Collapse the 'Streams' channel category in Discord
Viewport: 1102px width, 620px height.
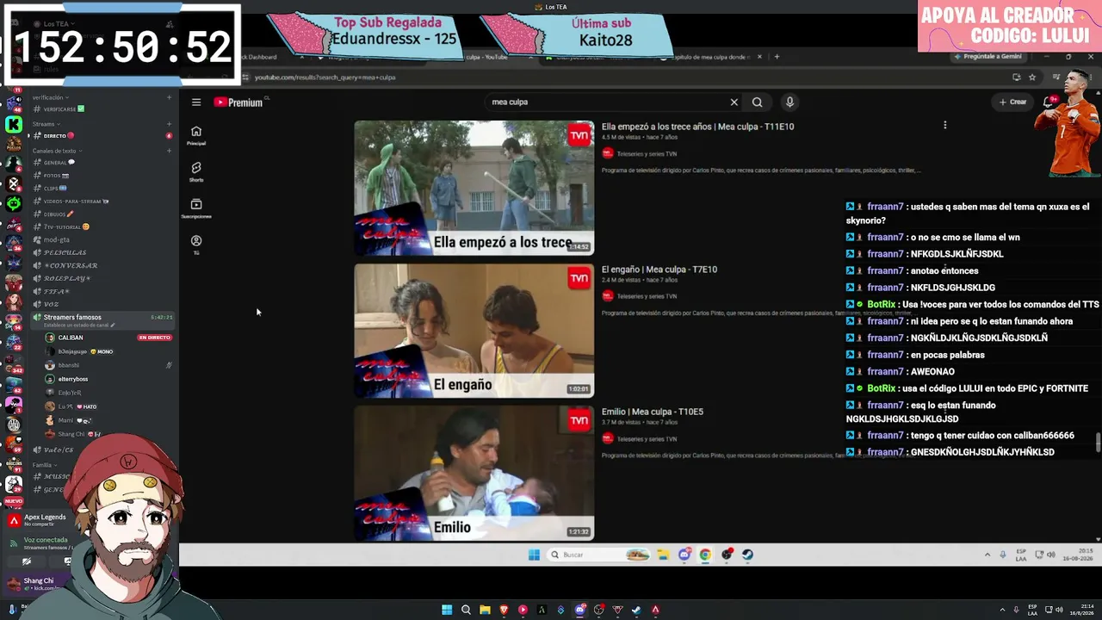coord(46,124)
